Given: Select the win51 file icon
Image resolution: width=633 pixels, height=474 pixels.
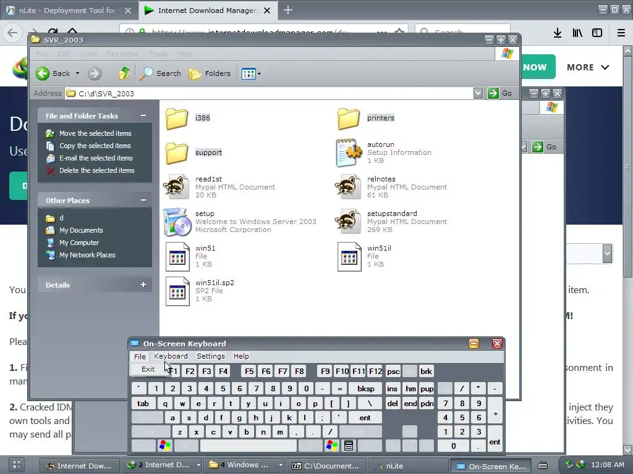Looking at the screenshot, I should [x=177, y=256].
